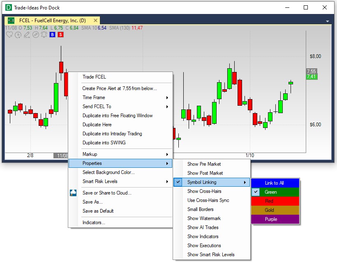Click the 2/8 date axis label
Viewport: 337px width, 262px height.
(30, 155)
